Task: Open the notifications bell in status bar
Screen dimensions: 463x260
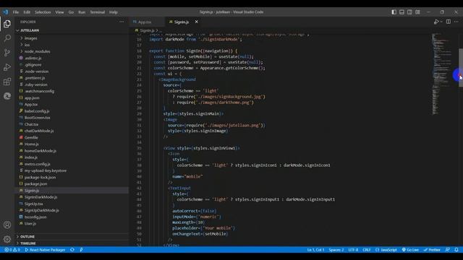Action: coord(456,250)
